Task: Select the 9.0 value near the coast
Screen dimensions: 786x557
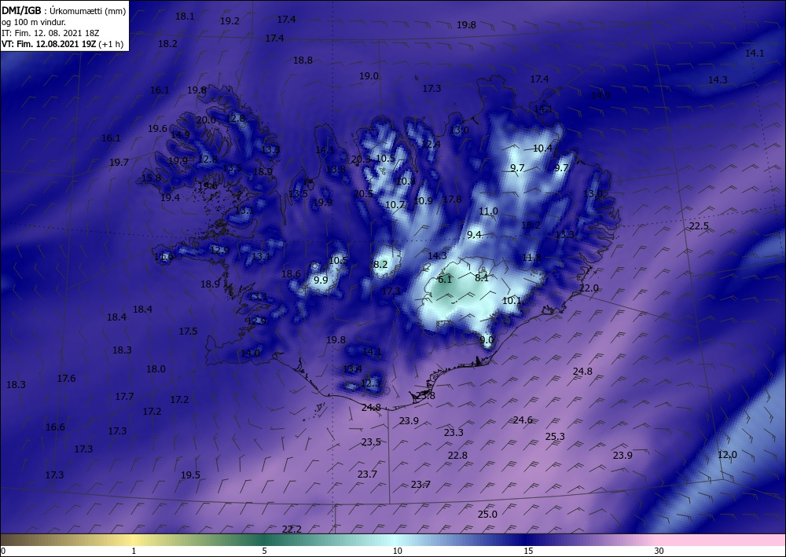Action: pyautogui.click(x=487, y=339)
